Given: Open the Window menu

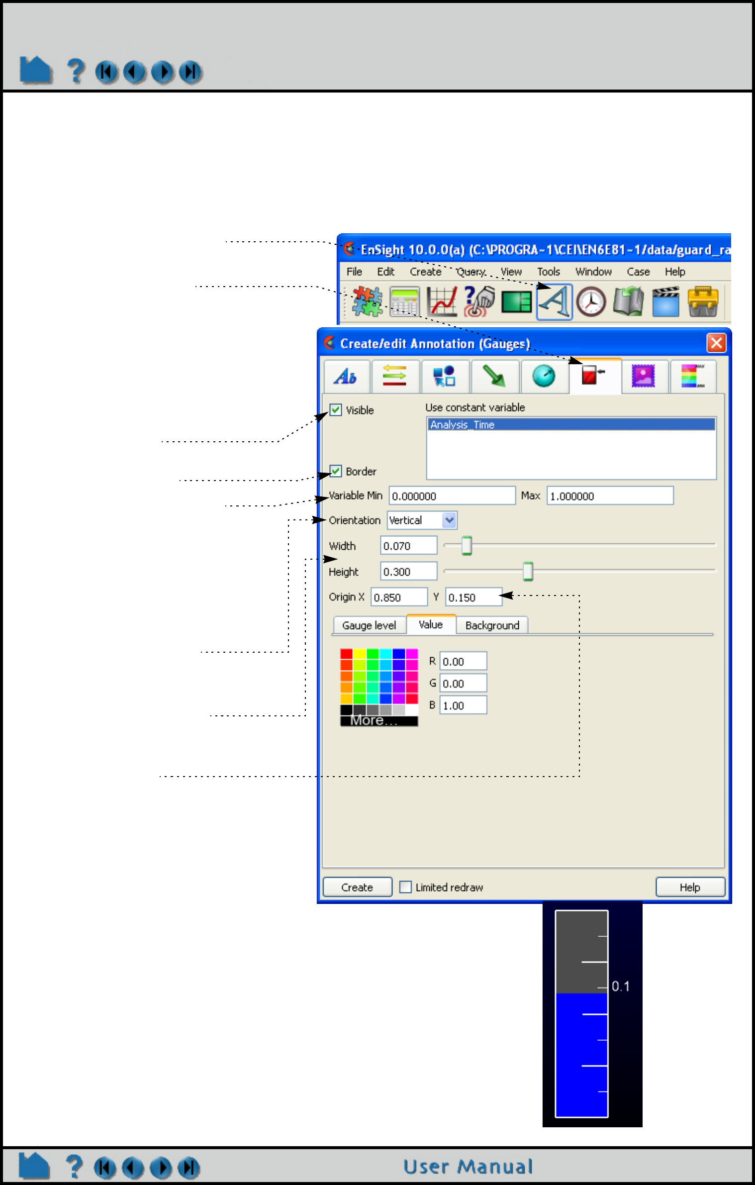Looking at the screenshot, I should click(593, 272).
